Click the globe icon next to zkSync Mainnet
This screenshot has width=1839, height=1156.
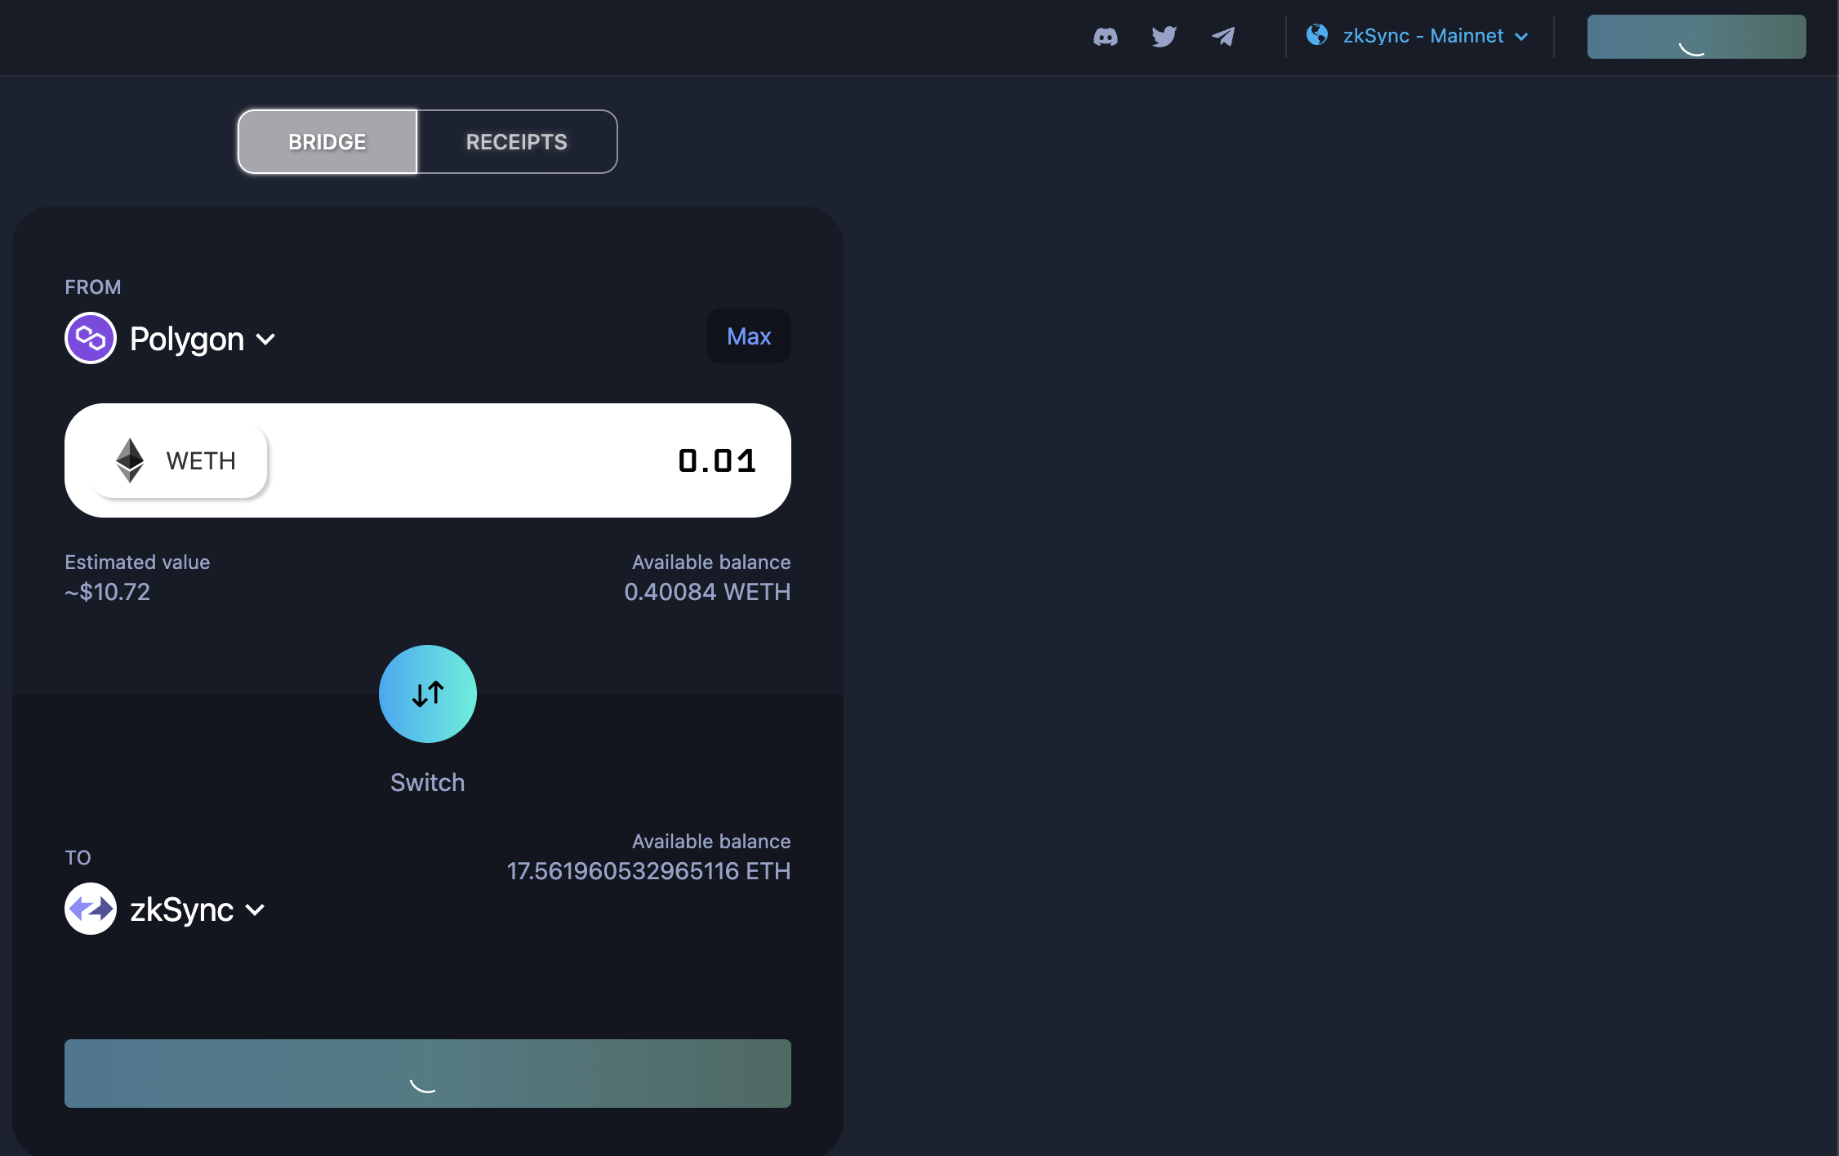pos(1317,35)
